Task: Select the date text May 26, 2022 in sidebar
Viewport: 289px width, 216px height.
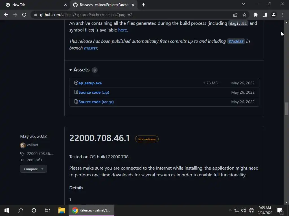Action: click(x=33, y=136)
